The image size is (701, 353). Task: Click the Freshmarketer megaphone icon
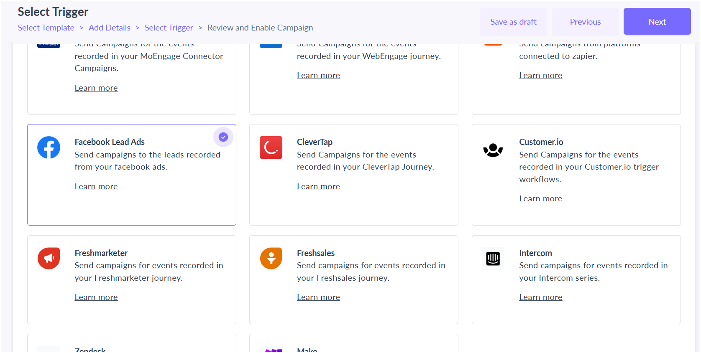click(49, 258)
